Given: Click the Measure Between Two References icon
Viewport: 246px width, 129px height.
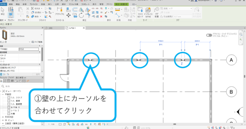Looking at the screenshot, I should pyautogui.click(x=117, y=16).
